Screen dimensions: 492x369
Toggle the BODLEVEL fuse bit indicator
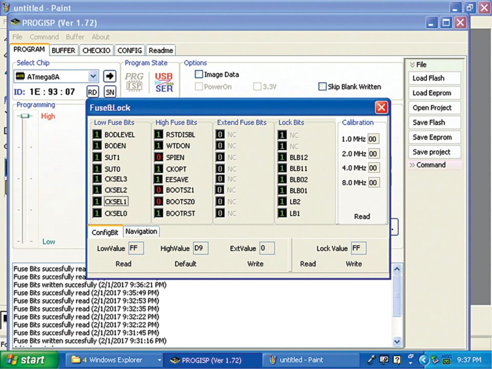coord(97,134)
